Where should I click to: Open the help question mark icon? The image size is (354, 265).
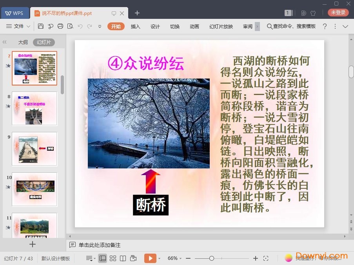(325, 26)
